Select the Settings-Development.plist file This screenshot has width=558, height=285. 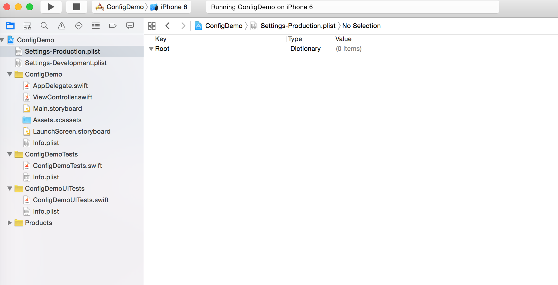[x=66, y=63]
